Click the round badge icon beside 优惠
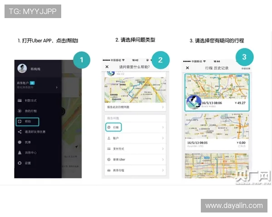 [19, 142]
